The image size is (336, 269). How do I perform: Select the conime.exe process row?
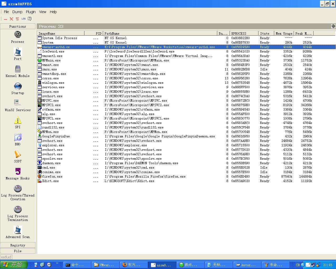[186, 172]
